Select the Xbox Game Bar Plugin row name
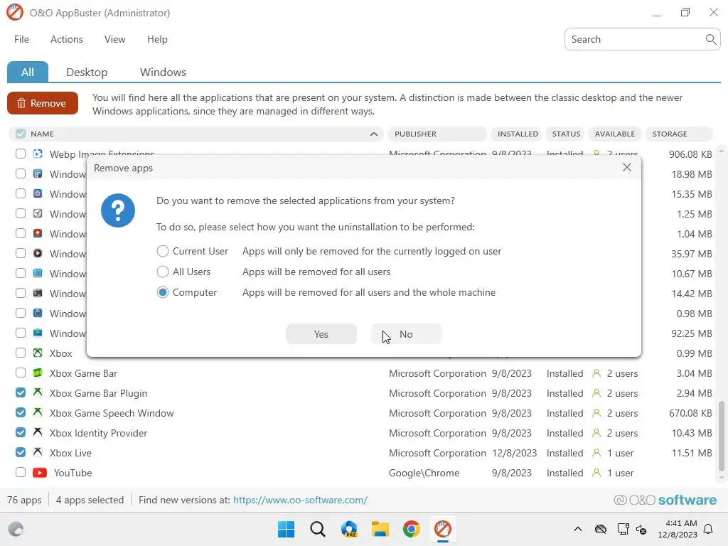This screenshot has width=728, height=546. point(98,393)
